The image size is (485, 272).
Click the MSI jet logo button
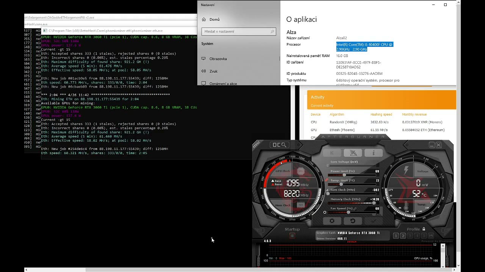coord(353,153)
